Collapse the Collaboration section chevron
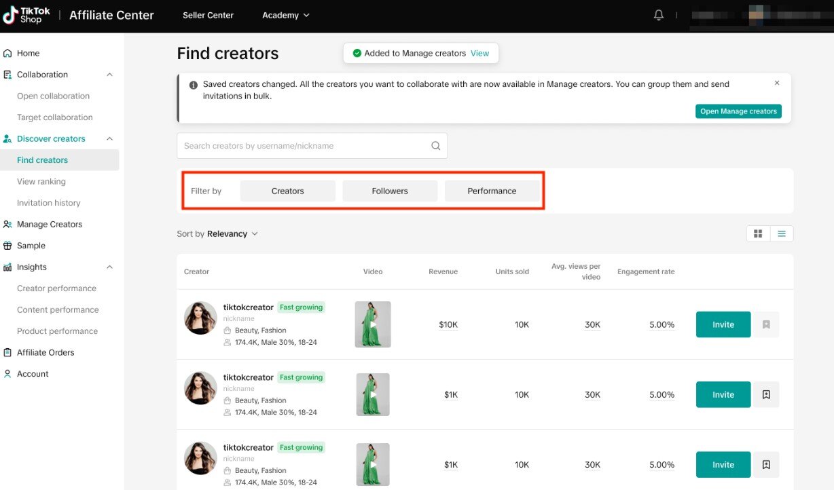The image size is (834, 490). pos(110,75)
